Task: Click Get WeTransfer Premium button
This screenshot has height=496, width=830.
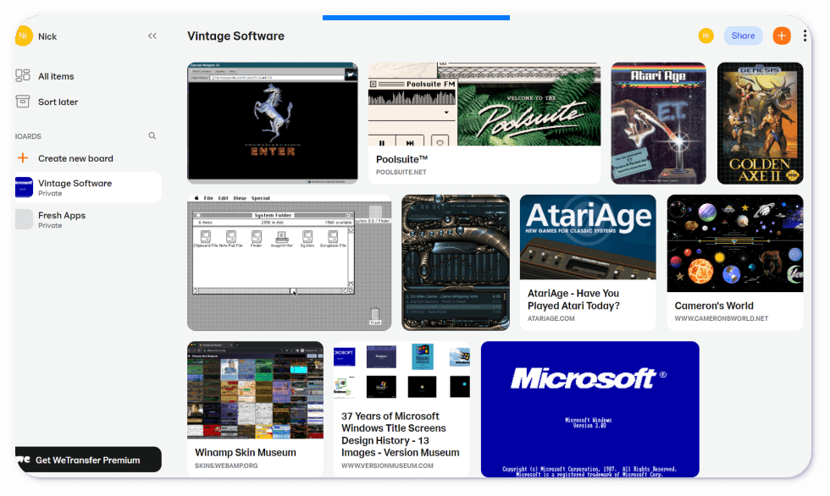Action: click(88, 460)
